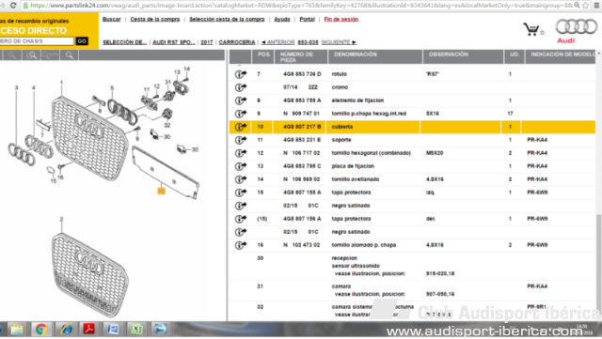Screen dimensions: 602x339
Task: Open the Buscar menu link
Action: coord(111,19)
